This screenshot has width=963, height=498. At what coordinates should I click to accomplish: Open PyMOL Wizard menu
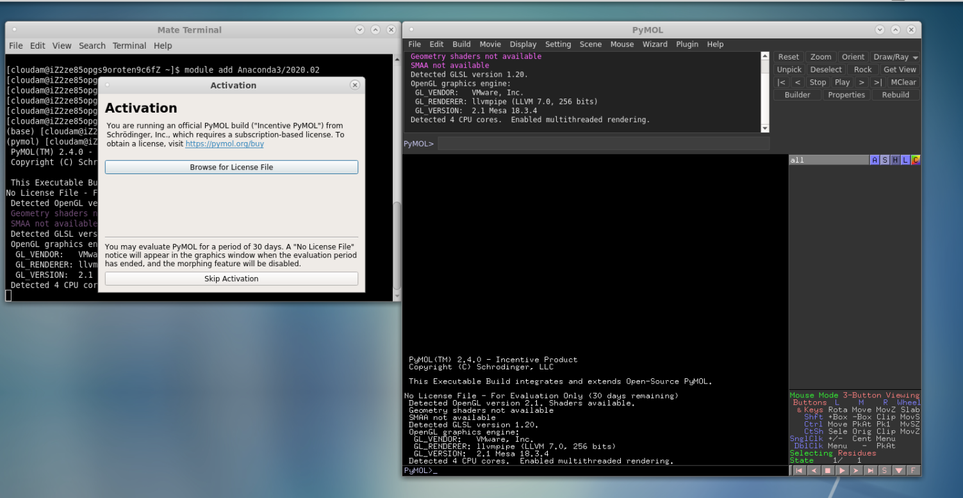[x=654, y=44]
